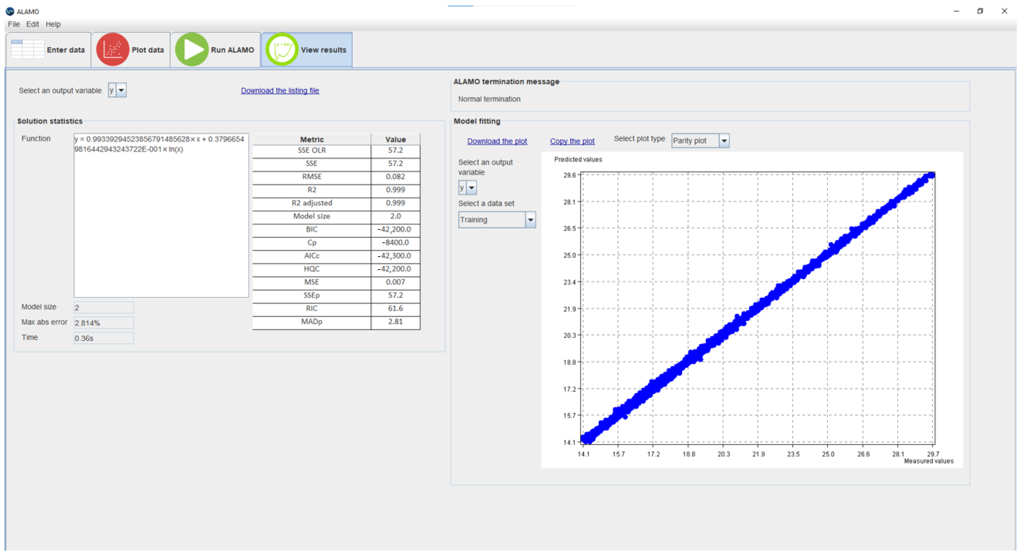
Task: Expand the Parity plot type dropdown
Action: coord(724,141)
